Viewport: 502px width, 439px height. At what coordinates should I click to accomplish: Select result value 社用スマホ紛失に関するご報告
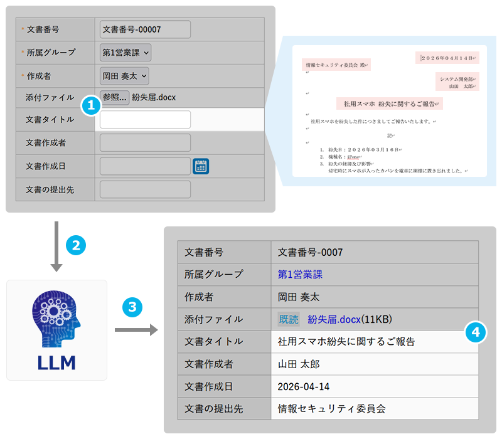pyautogui.click(x=346, y=342)
